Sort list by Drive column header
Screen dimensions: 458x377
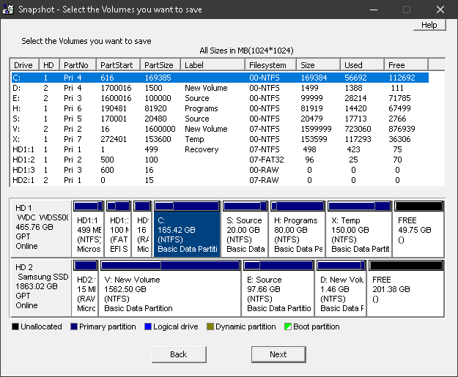(x=24, y=64)
